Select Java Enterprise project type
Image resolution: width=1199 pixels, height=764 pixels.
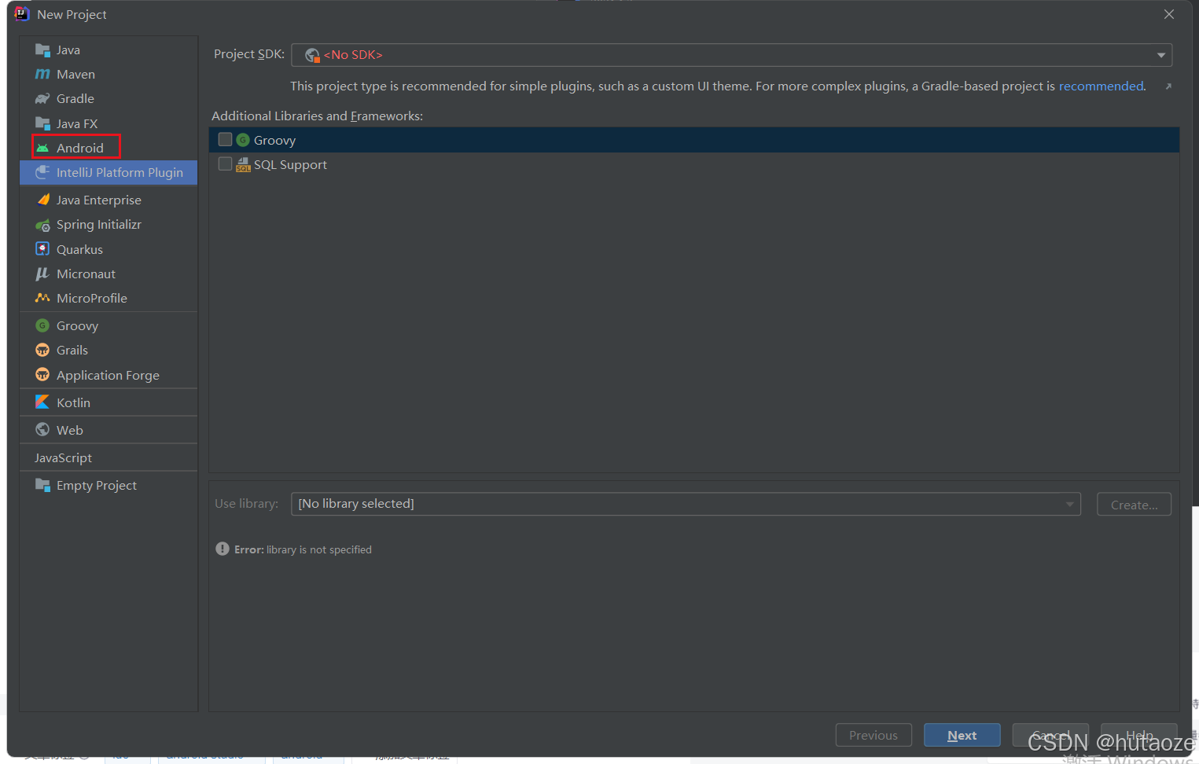coord(108,200)
